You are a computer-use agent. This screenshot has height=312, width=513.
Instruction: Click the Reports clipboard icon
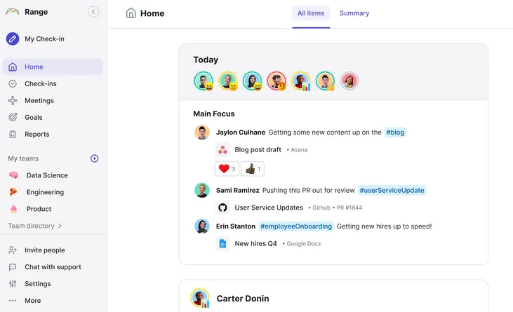pos(13,135)
